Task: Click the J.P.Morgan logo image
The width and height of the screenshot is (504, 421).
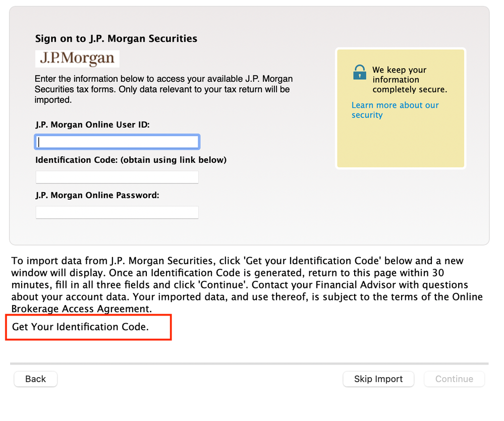Action: pyautogui.click(x=77, y=59)
